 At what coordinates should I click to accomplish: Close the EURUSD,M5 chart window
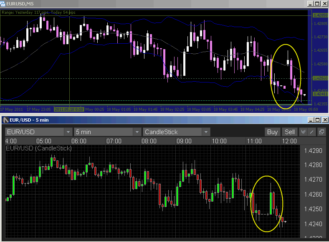click(324, 4)
